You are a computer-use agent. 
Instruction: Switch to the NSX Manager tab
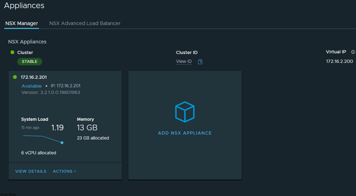[x=22, y=23]
